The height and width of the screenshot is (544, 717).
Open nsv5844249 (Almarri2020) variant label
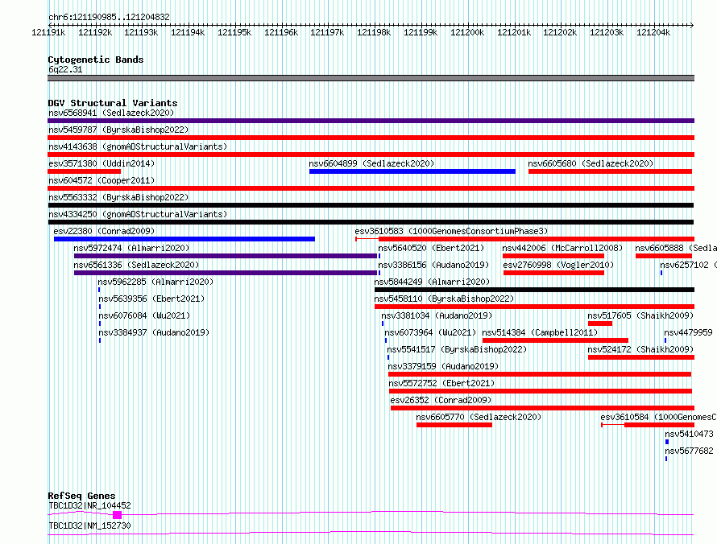tap(432, 282)
